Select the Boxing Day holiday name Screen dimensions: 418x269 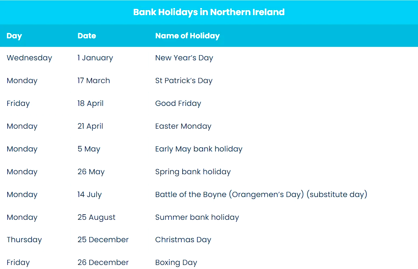[x=176, y=262]
